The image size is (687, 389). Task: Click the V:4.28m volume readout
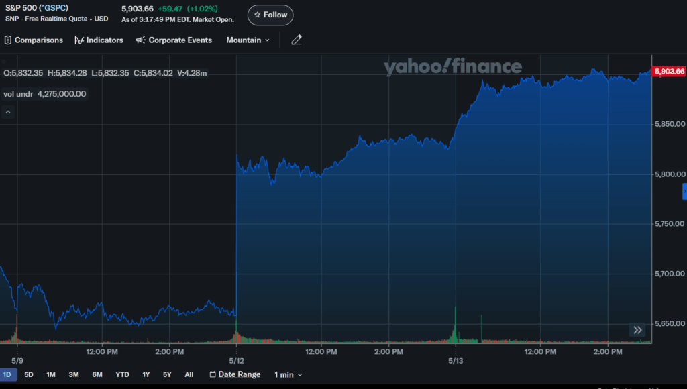point(192,73)
